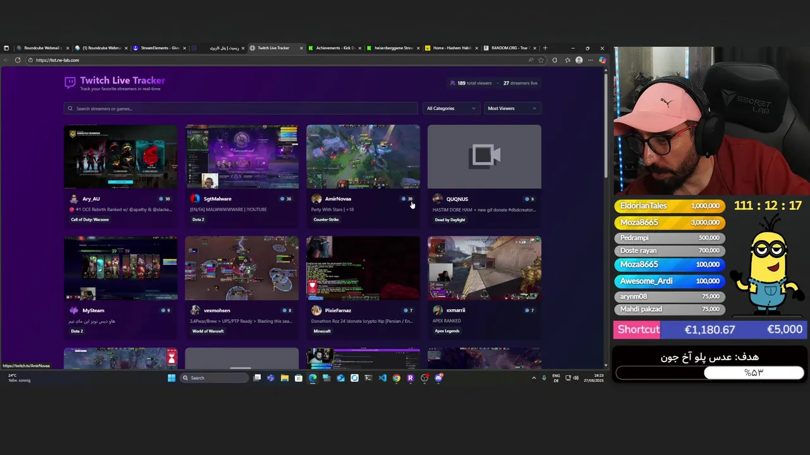Image resolution: width=810 pixels, height=455 pixels.
Task: Click the Windows taskbar Search box
Action: click(x=214, y=378)
